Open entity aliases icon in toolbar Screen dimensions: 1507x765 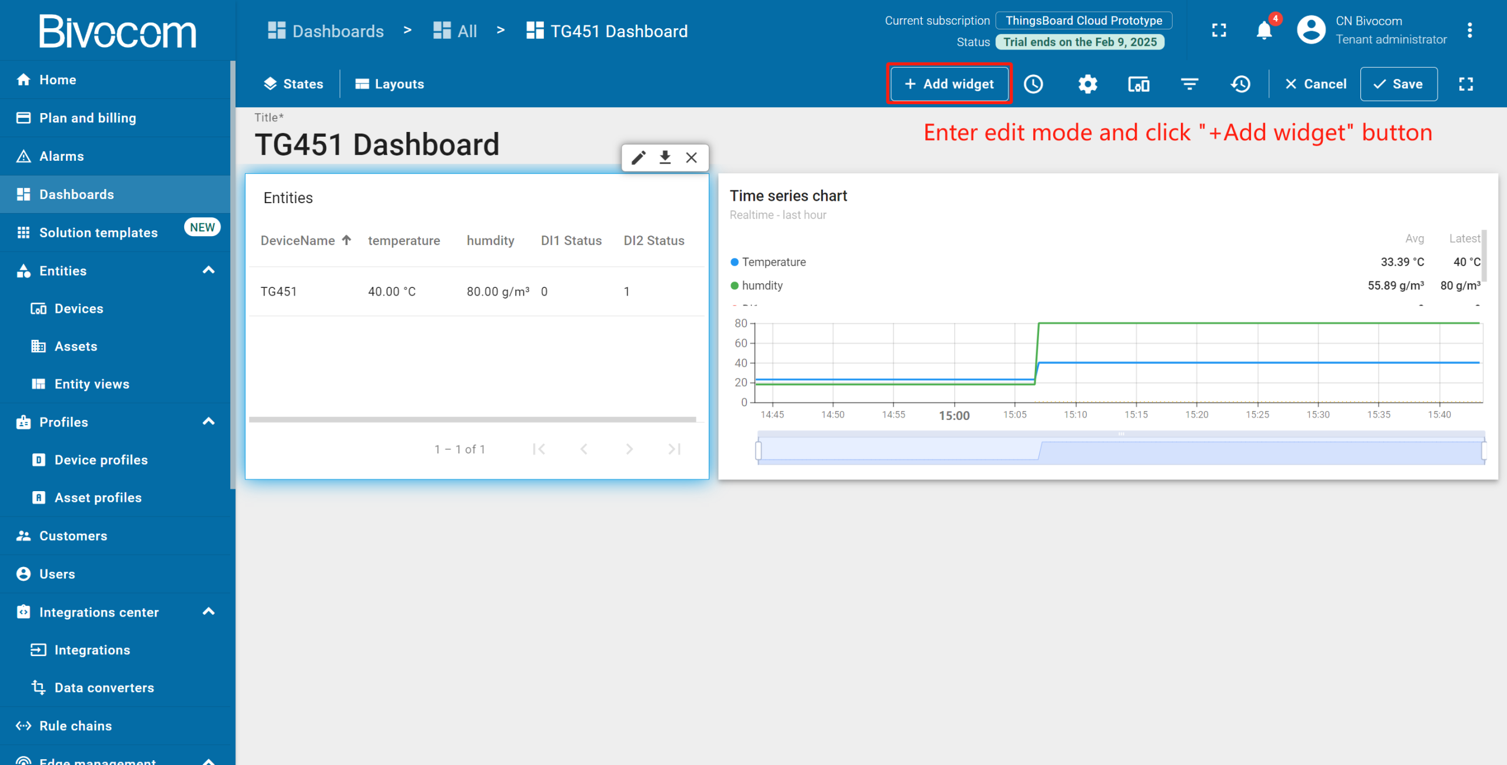click(1138, 84)
